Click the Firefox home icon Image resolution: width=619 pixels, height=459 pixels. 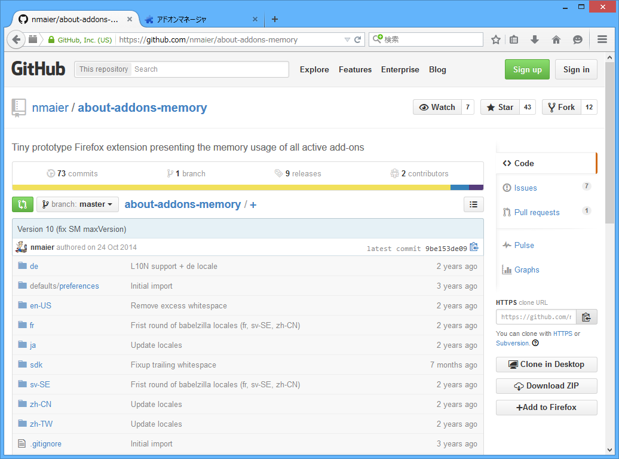tap(556, 39)
